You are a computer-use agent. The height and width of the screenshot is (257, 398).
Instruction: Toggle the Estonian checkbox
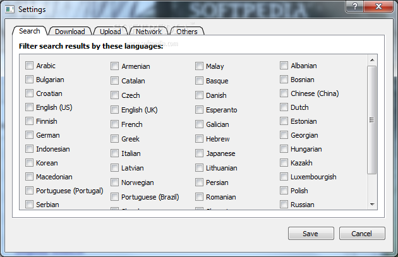pos(284,121)
